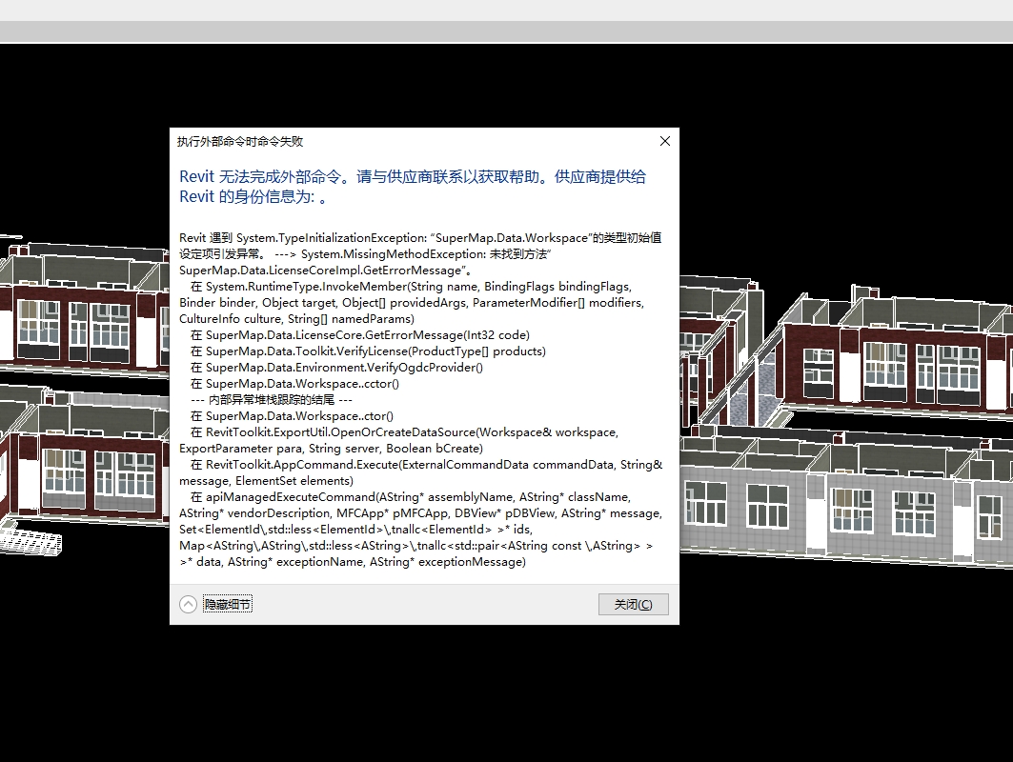Click the circular collapse arrow icon
Screen dimensions: 1013x762
click(x=188, y=605)
